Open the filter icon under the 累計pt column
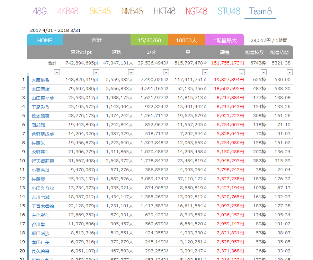Image resolution: width=313 pixels, height=260 pixels. 96,72
